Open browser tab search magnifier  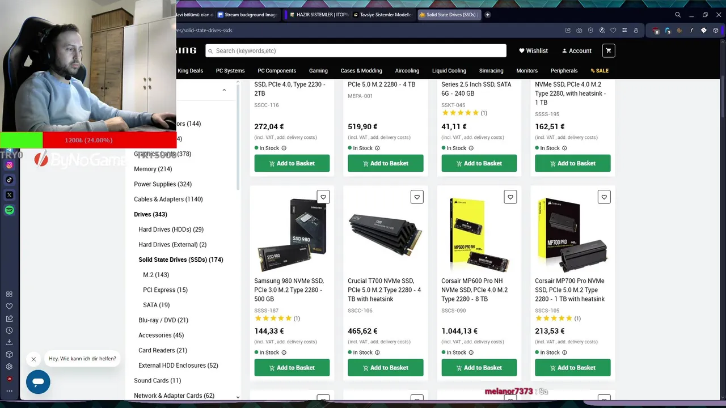pos(678,15)
